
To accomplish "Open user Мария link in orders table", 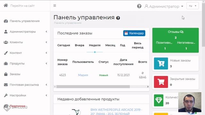I will coord(83,75).
